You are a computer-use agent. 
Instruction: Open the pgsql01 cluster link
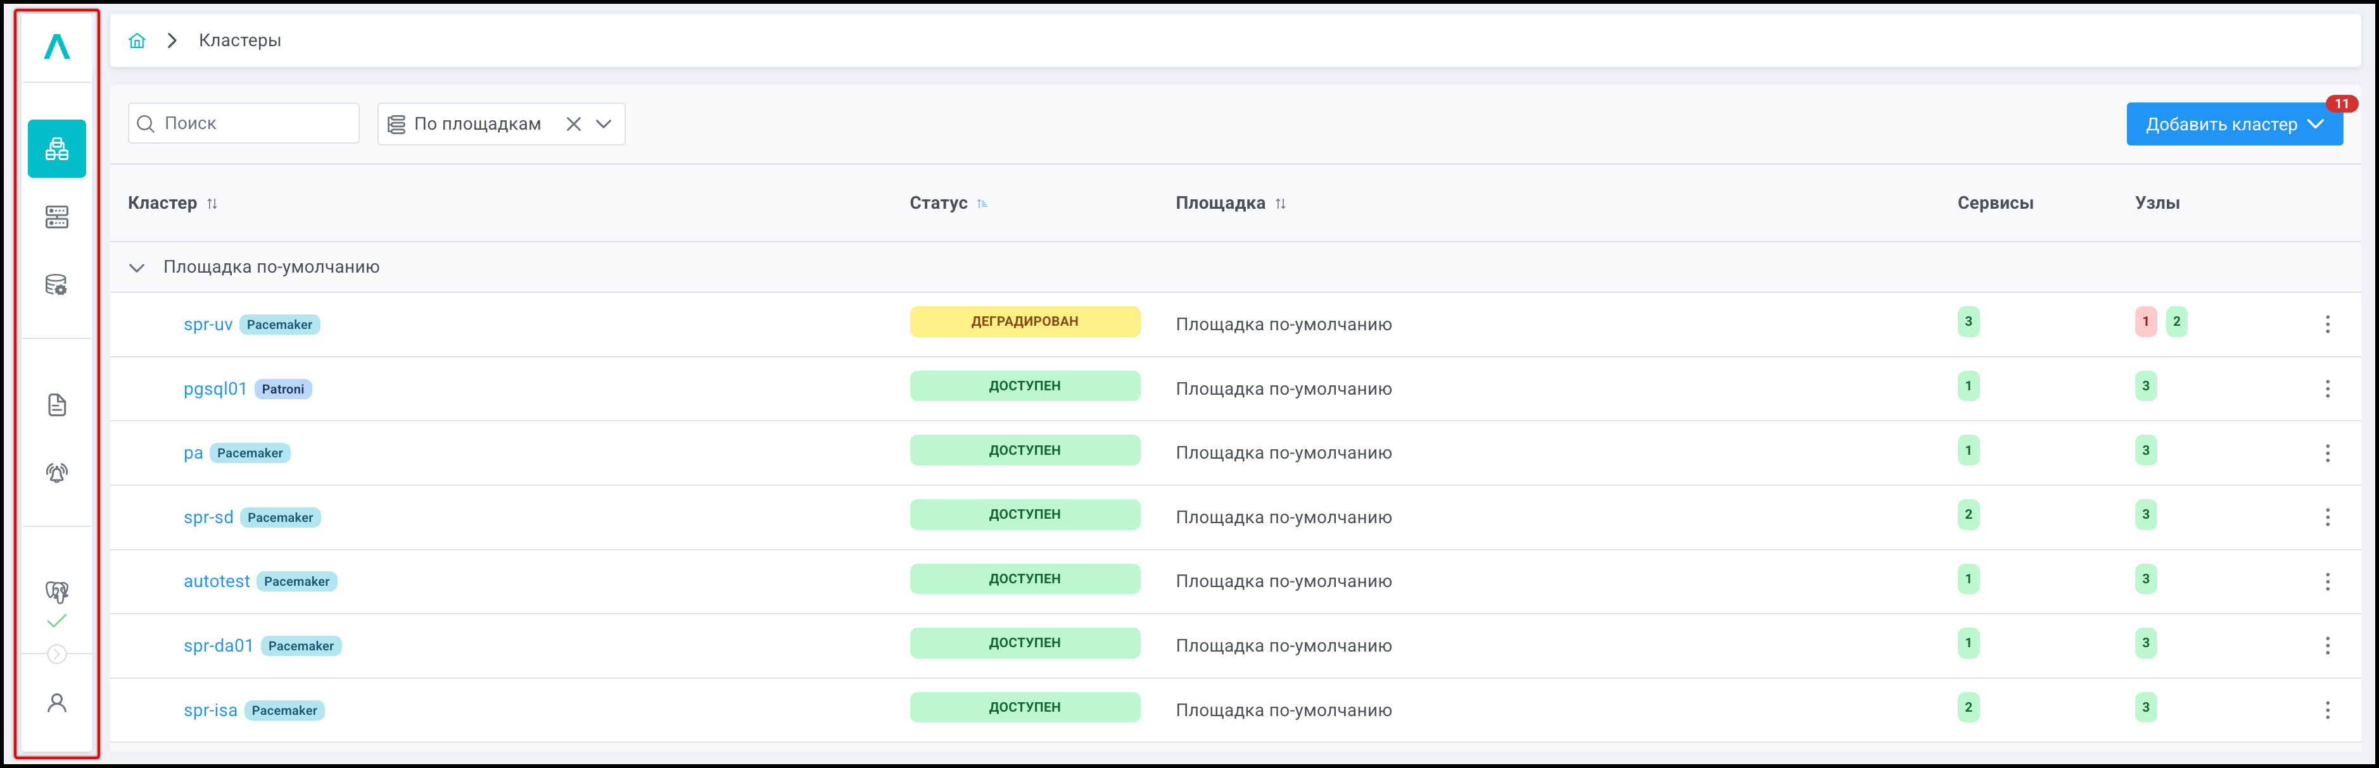[215, 389]
